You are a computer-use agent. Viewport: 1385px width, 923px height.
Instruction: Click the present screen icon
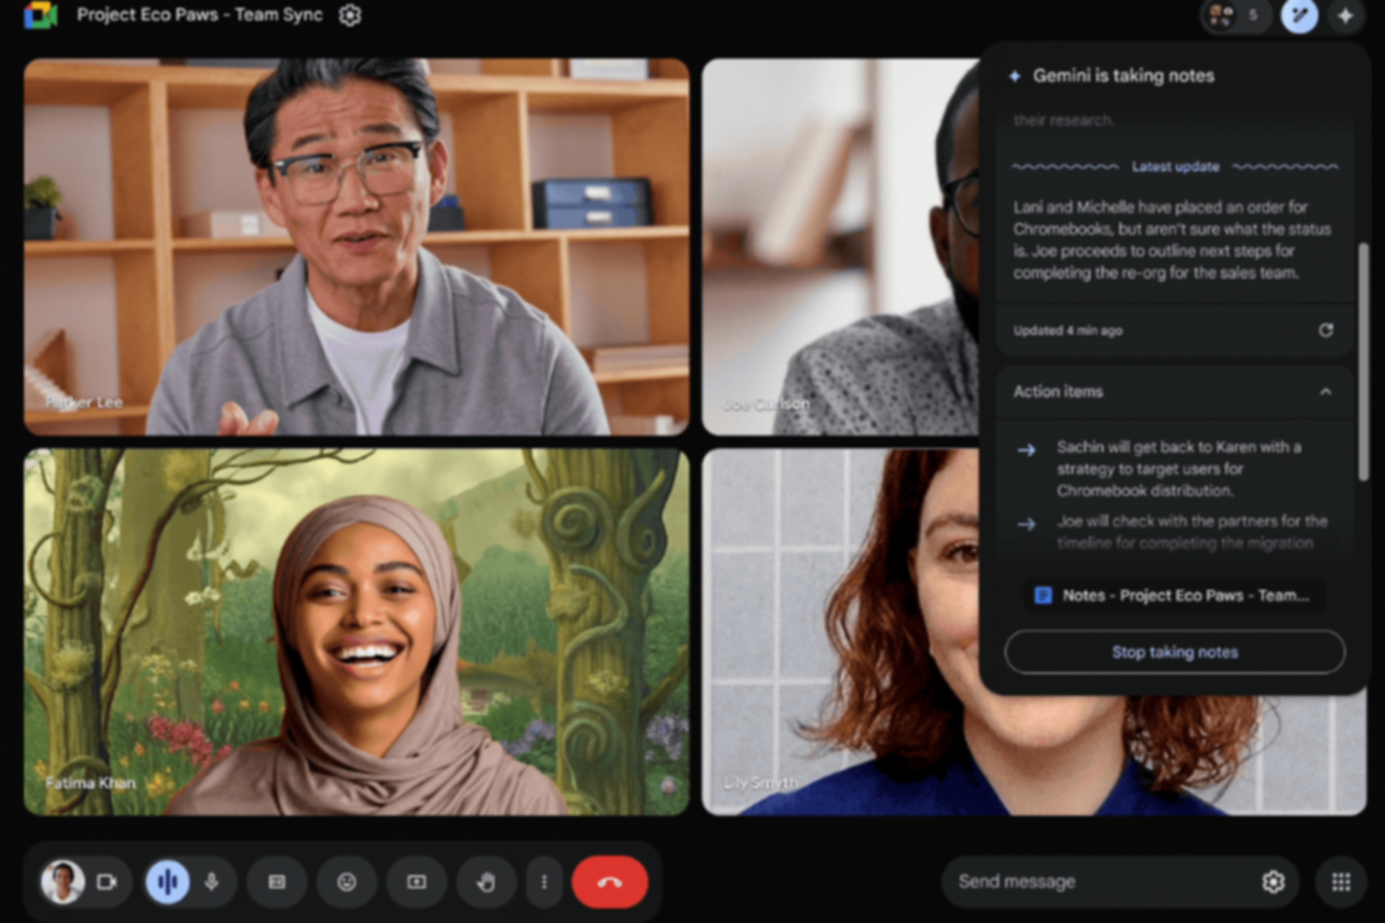click(417, 882)
